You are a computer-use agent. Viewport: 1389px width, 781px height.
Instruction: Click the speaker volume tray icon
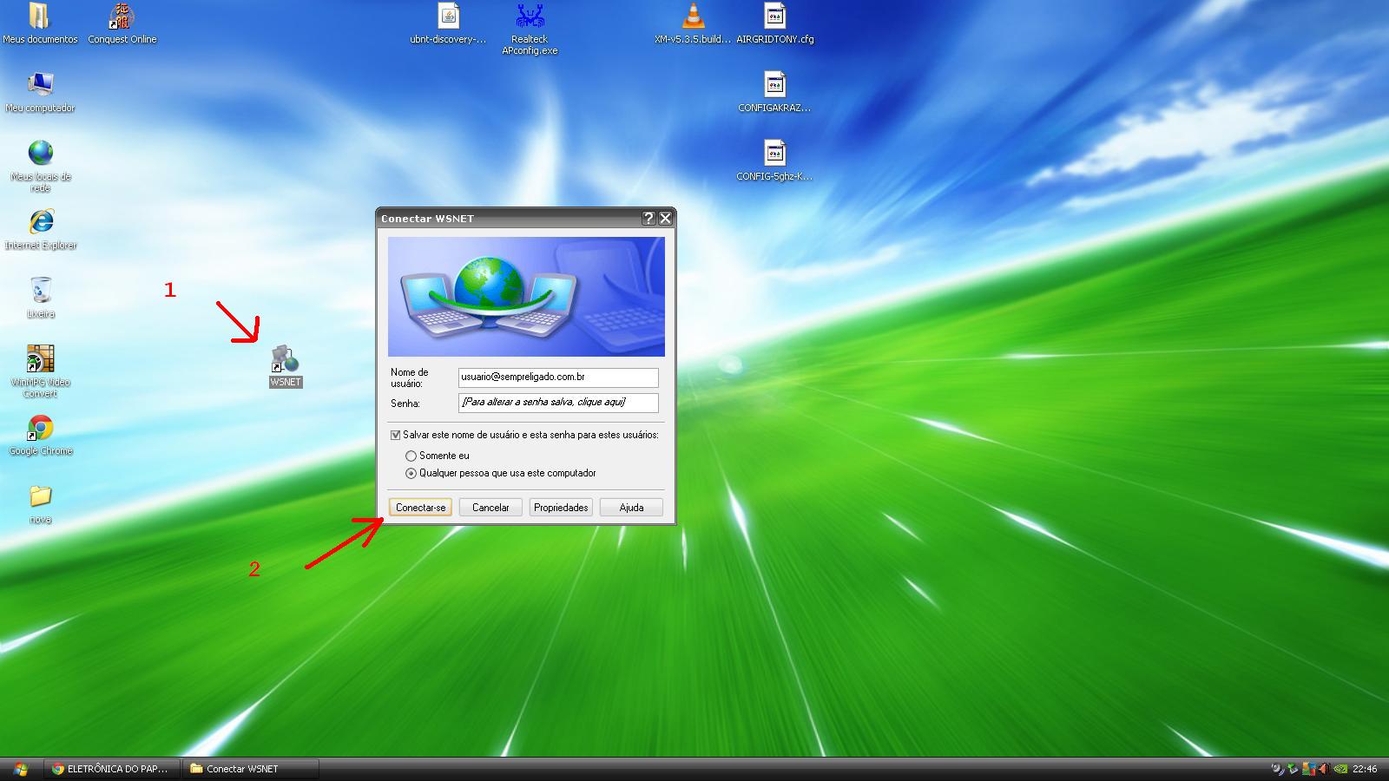[x=1278, y=769]
